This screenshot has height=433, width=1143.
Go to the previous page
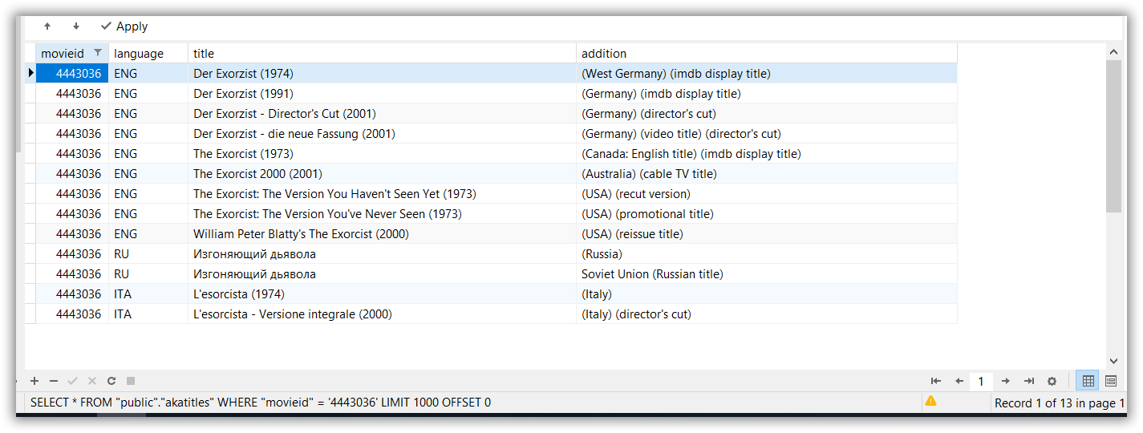[959, 381]
